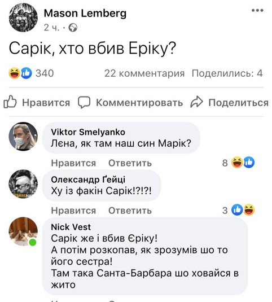The width and height of the screenshot is (272, 302).
Task: Open the 2 ч. post timestamp
Action: pos(51,28)
